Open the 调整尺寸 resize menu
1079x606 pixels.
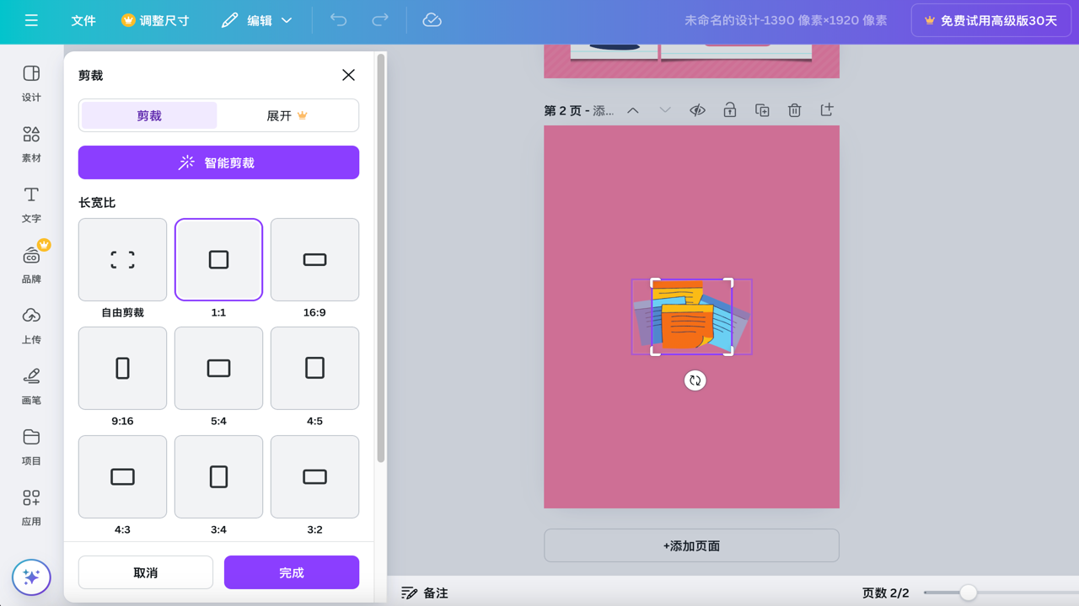(155, 20)
